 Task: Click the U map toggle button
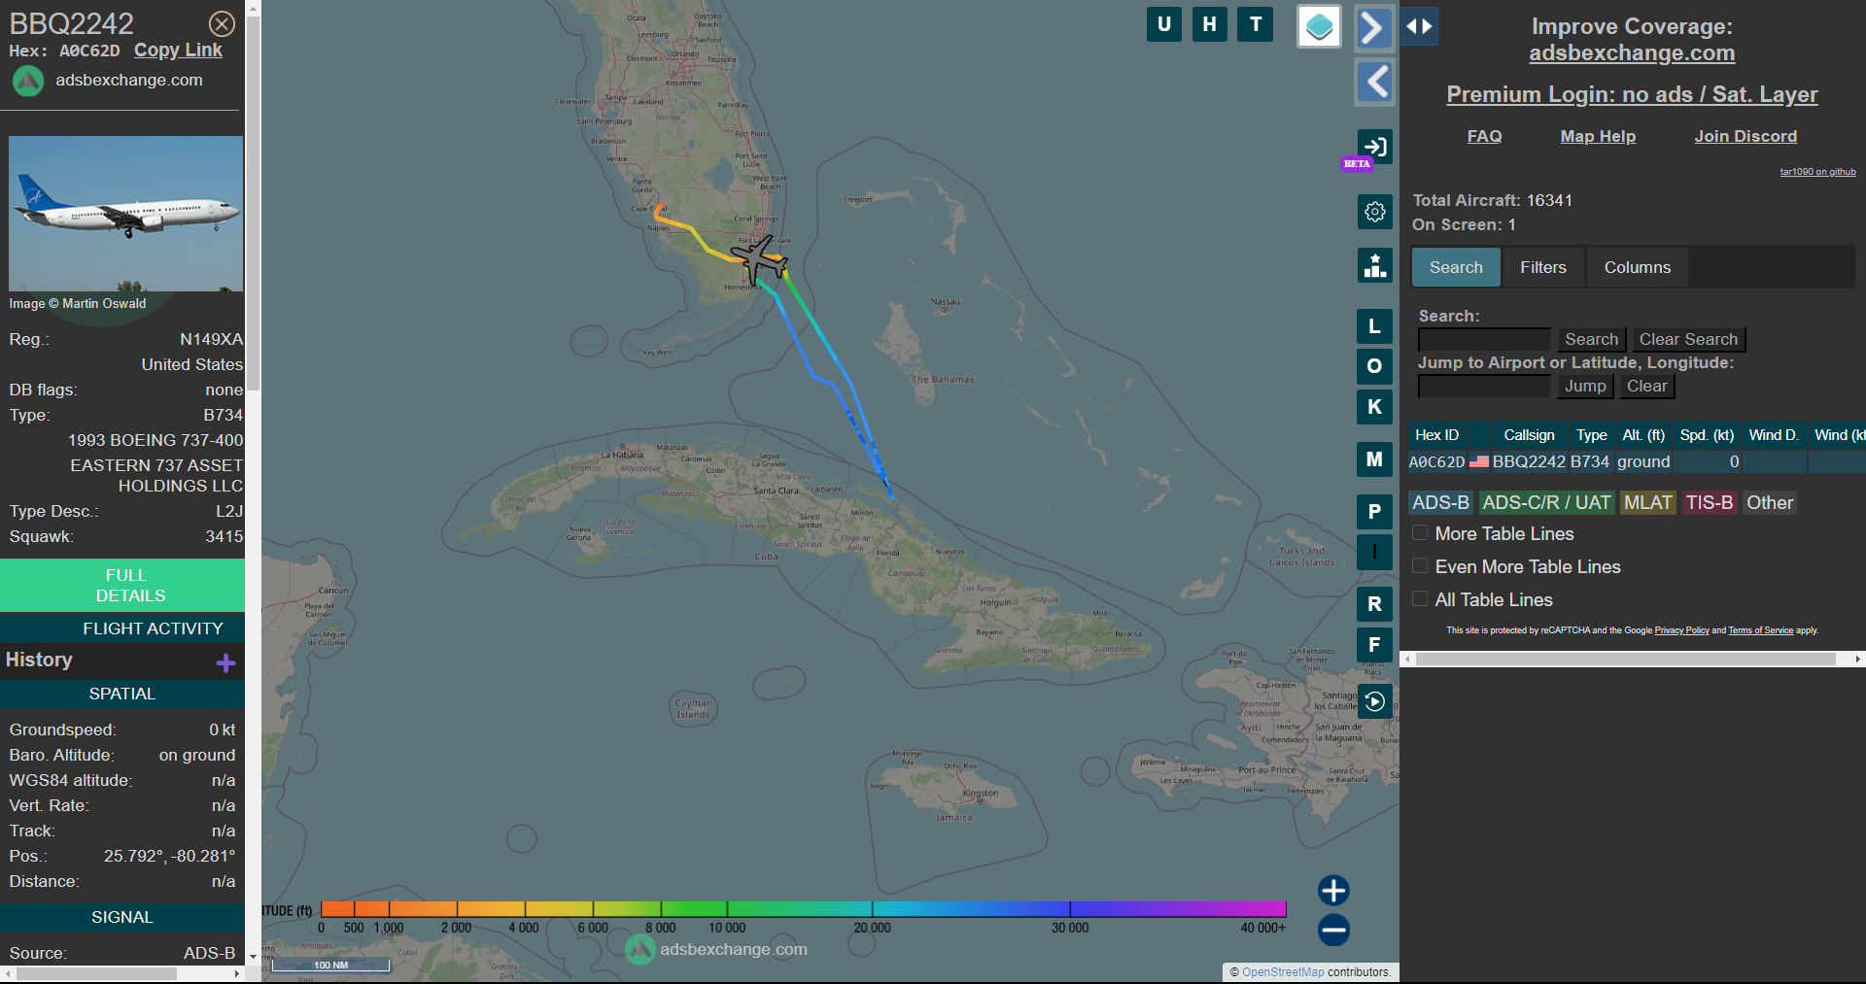coord(1164,24)
